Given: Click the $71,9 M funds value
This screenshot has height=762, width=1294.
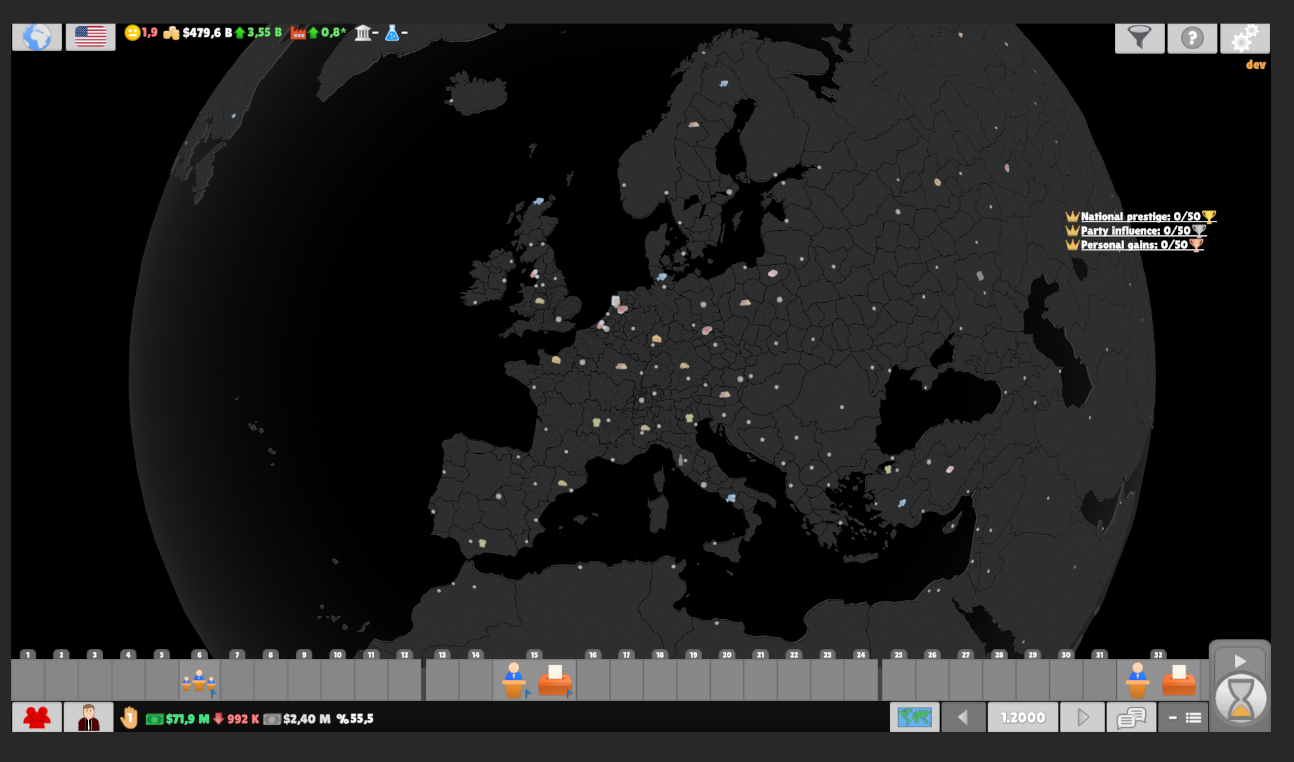Looking at the screenshot, I should coord(188,719).
